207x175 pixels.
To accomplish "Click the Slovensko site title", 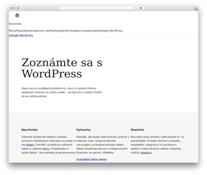I will coord(15,24).
